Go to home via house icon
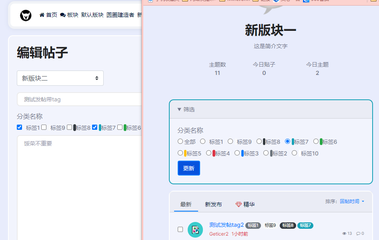 point(42,15)
